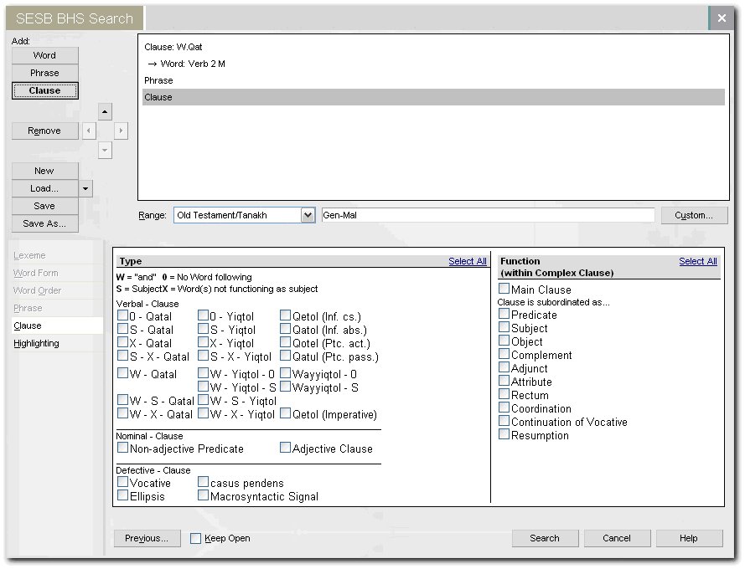Image resolution: width=745 pixels, height=569 pixels.
Task: Expand the Range combo box
Action: click(x=308, y=215)
